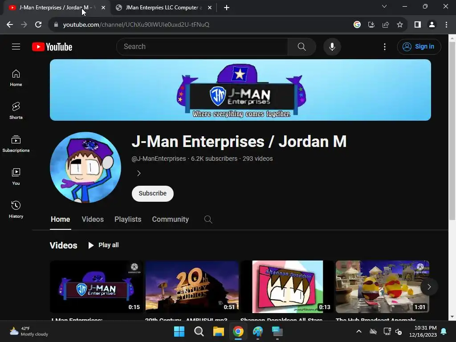Open the You section in sidebar
The image size is (456, 342).
[x=16, y=176]
